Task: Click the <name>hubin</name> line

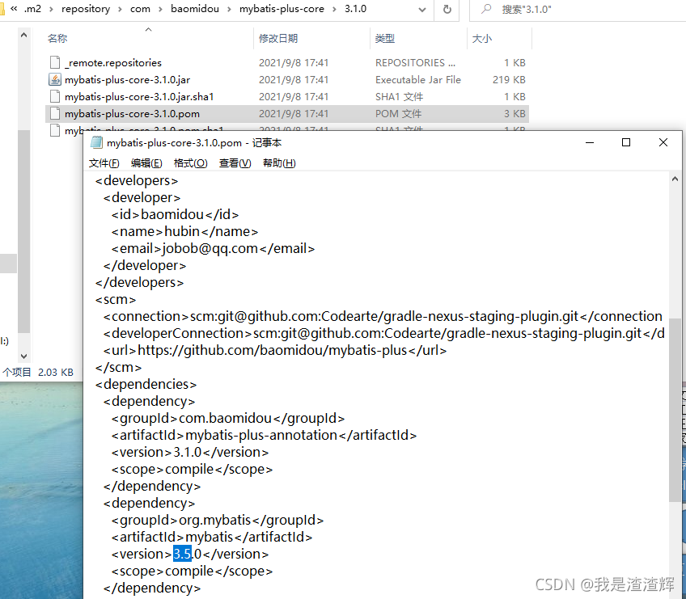Action: click(184, 231)
